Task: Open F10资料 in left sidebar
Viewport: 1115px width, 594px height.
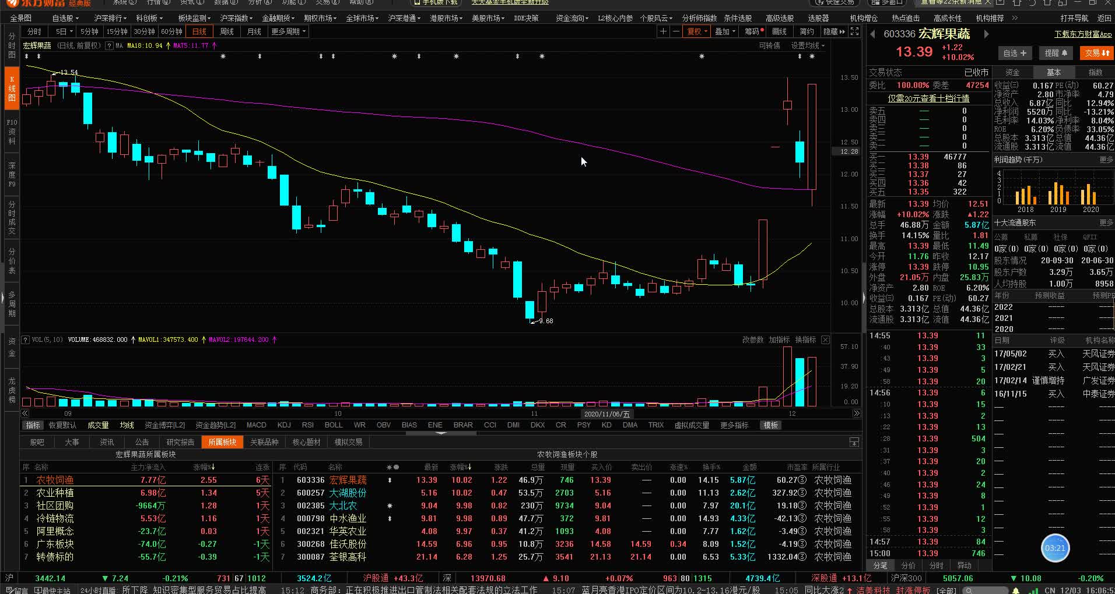Action: [12, 132]
